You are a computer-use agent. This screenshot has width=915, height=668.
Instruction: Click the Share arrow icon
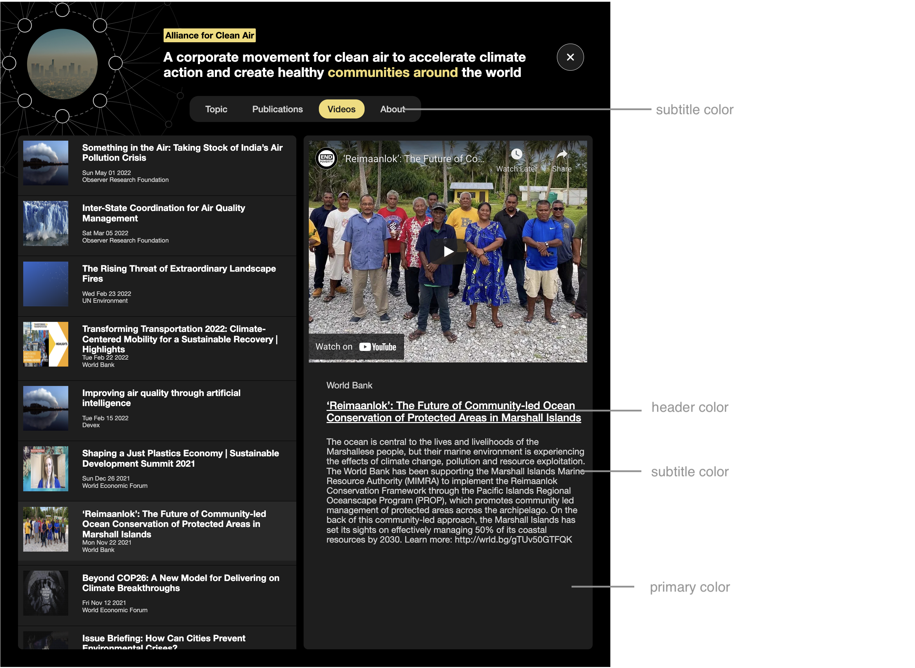[x=562, y=154]
